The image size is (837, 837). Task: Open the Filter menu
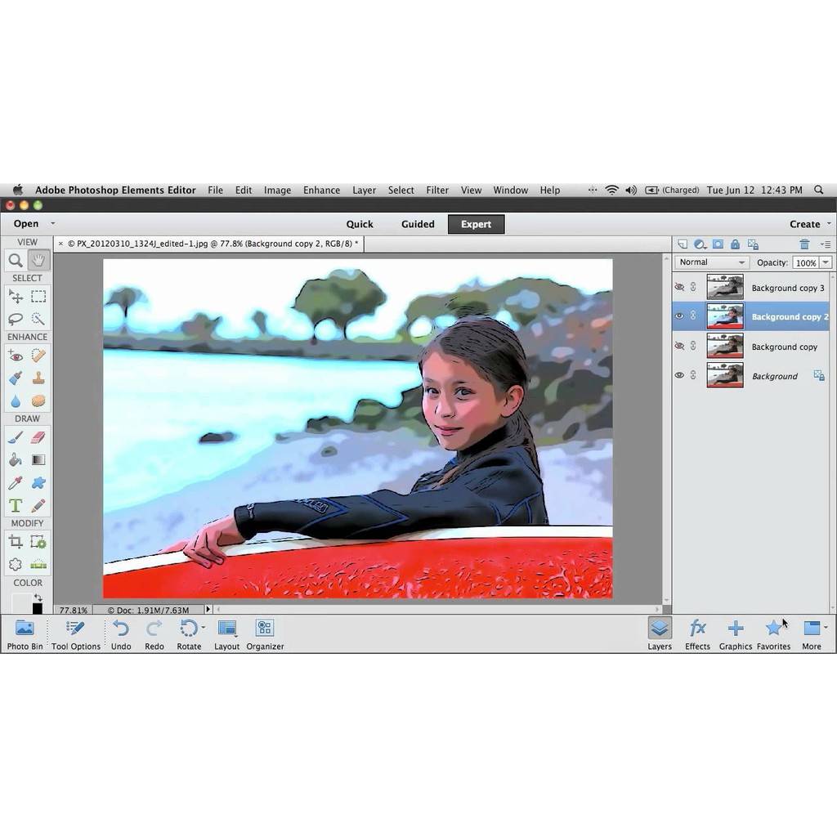click(x=437, y=190)
